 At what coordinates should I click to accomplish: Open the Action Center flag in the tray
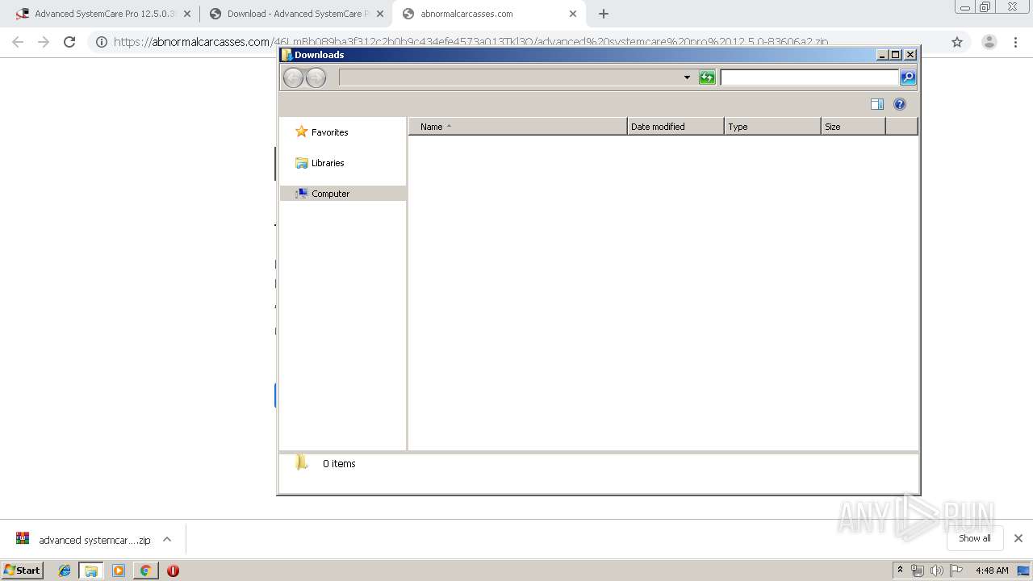[x=956, y=571]
